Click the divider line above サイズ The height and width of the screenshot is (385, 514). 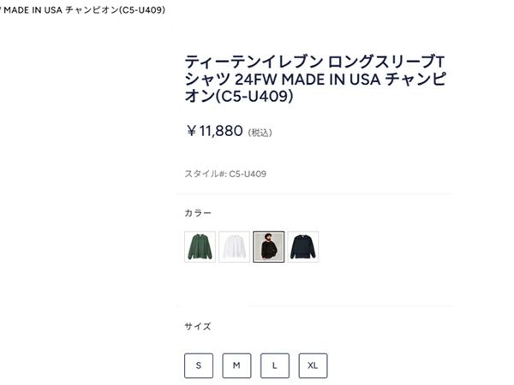click(315, 305)
